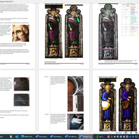Switch to the Edge window titled Martin Joh...
The height and width of the screenshot is (139, 139).
[27, 137]
